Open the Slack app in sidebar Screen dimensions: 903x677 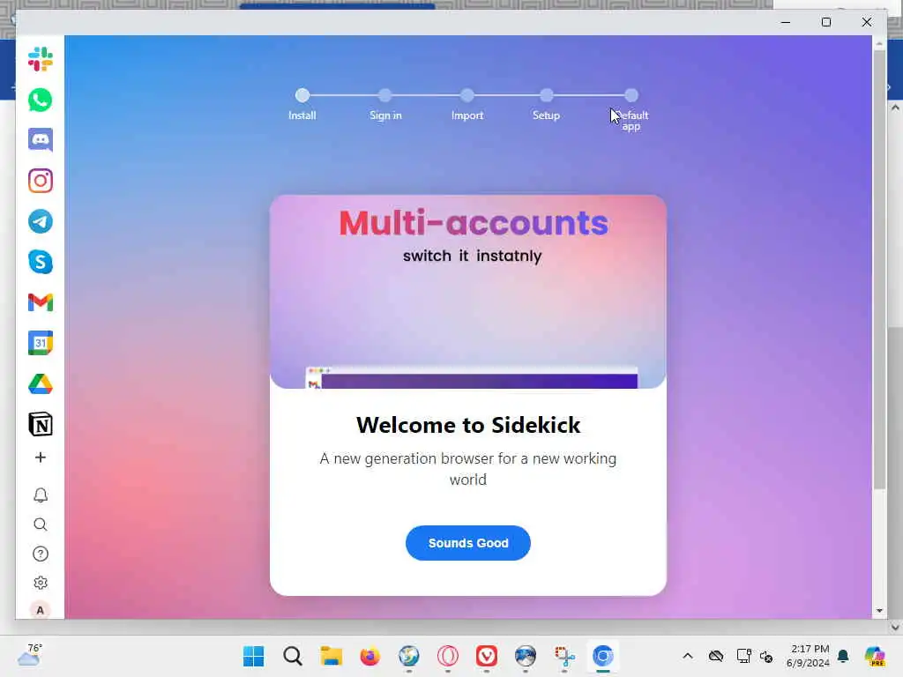[x=41, y=59]
